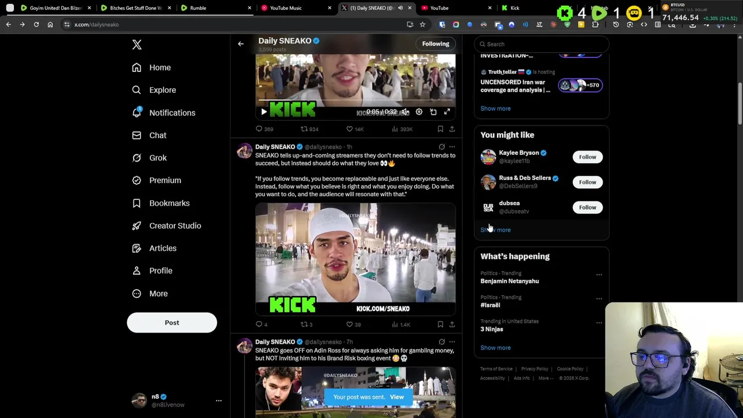Like the post with 39 likes
The image size is (743, 418).
pyautogui.click(x=354, y=325)
